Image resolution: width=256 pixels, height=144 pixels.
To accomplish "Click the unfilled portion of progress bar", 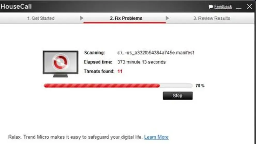I will point(176,85).
